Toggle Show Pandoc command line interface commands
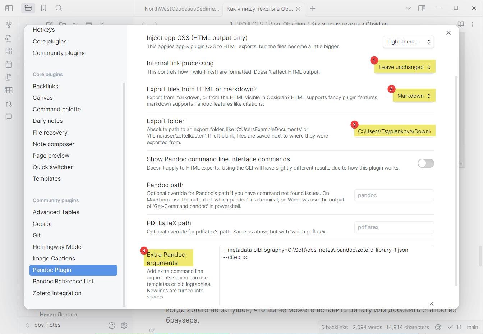This screenshot has height=334, width=483. (425, 163)
